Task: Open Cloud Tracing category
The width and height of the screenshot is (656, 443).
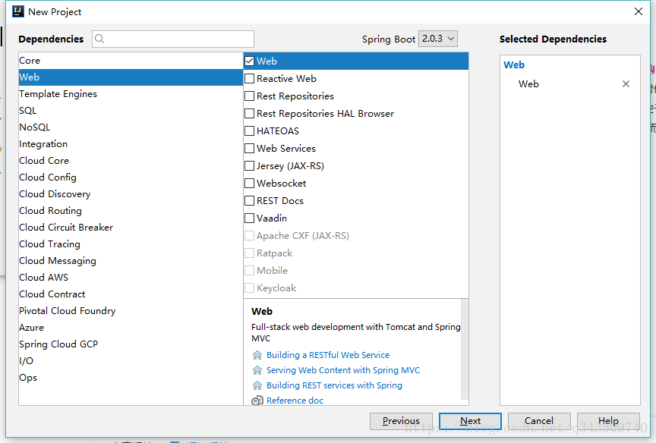Action: pos(131,244)
